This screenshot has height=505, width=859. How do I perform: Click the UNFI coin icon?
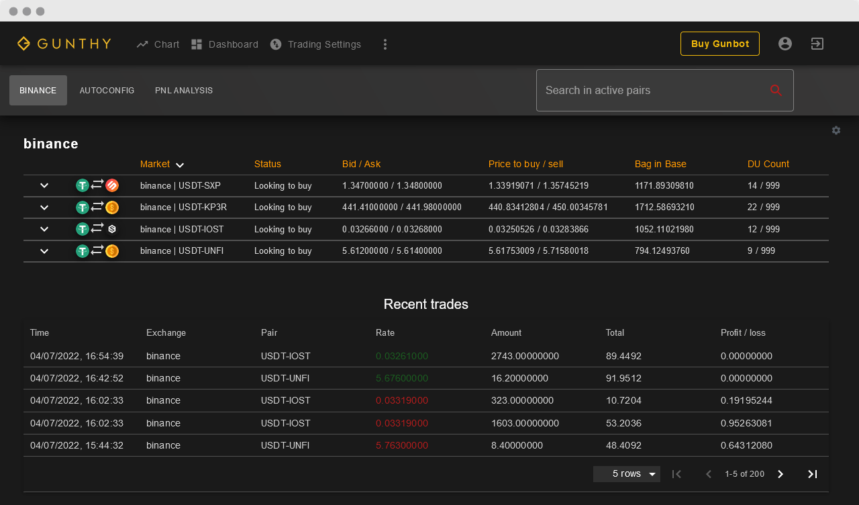tap(112, 251)
